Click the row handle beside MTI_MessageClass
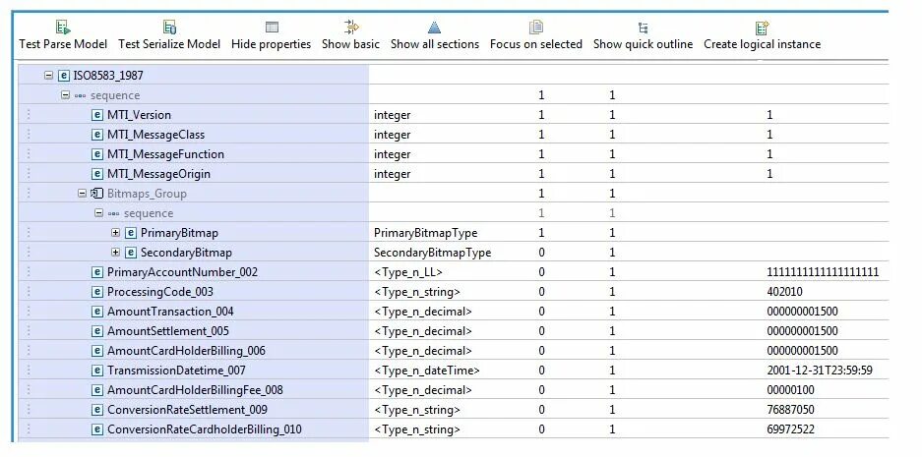Screen dimensions: 922x457 pos(28,135)
